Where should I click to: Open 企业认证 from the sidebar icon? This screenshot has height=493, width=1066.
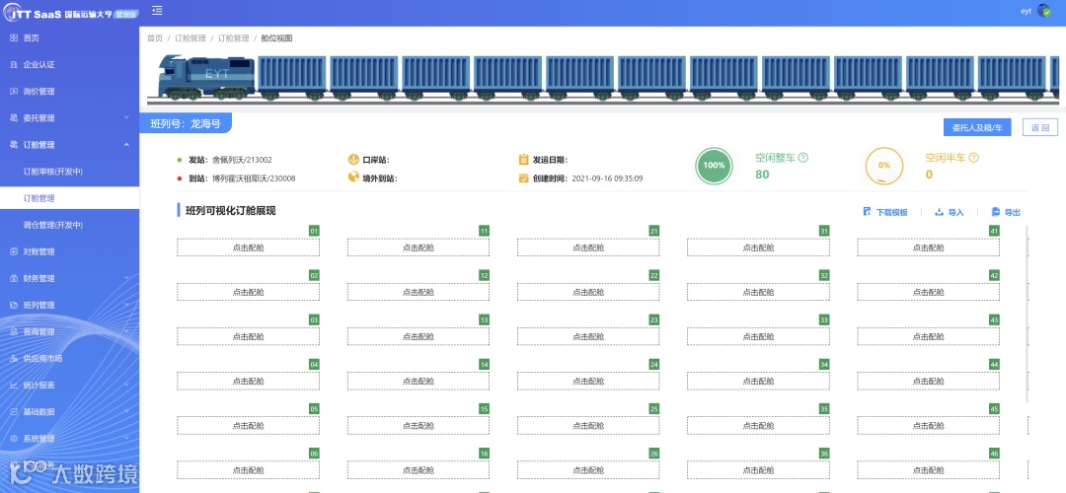pos(14,64)
